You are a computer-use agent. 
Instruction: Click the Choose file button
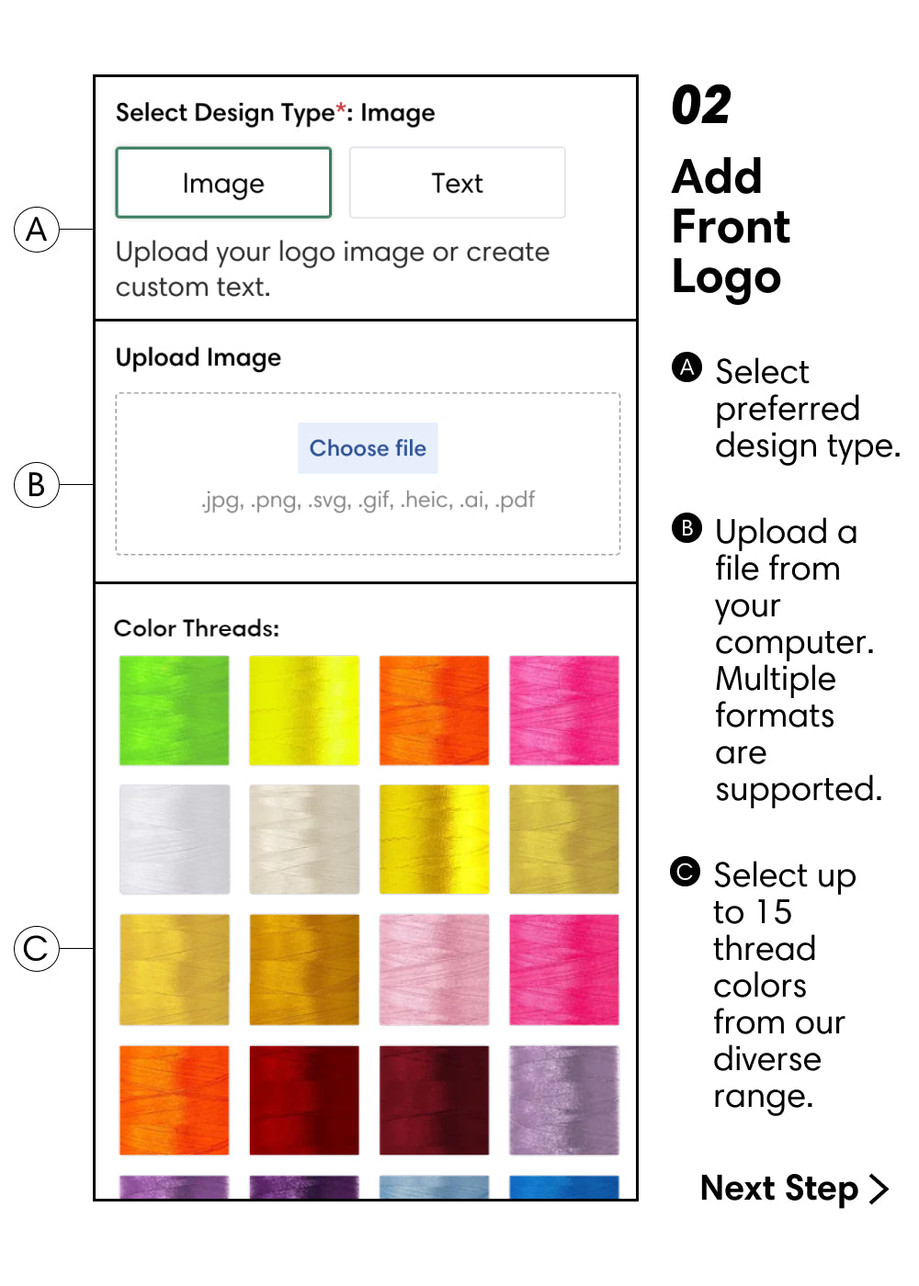pyautogui.click(x=368, y=448)
